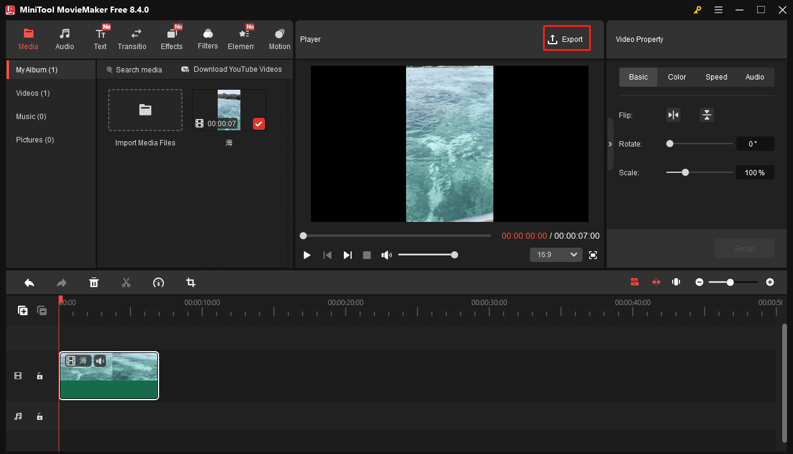Toggle the lock on the video track
793x454 pixels.
click(x=39, y=376)
